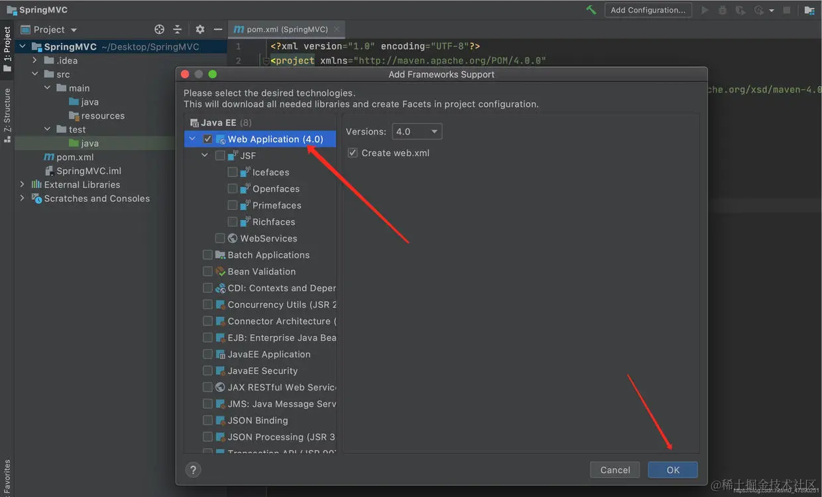Image resolution: width=822 pixels, height=497 pixels.
Task: Expand the .idea folder
Action: point(34,60)
